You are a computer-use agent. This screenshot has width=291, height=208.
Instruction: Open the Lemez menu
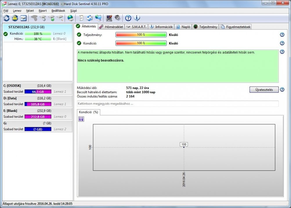pyautogui.click(x=17, y=11)
